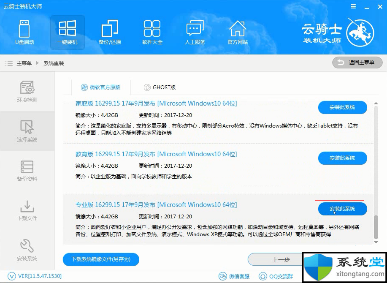The image size is (387, 283).
Task: Switch to 微软官方原版 tab
Action: coord(101,87)
